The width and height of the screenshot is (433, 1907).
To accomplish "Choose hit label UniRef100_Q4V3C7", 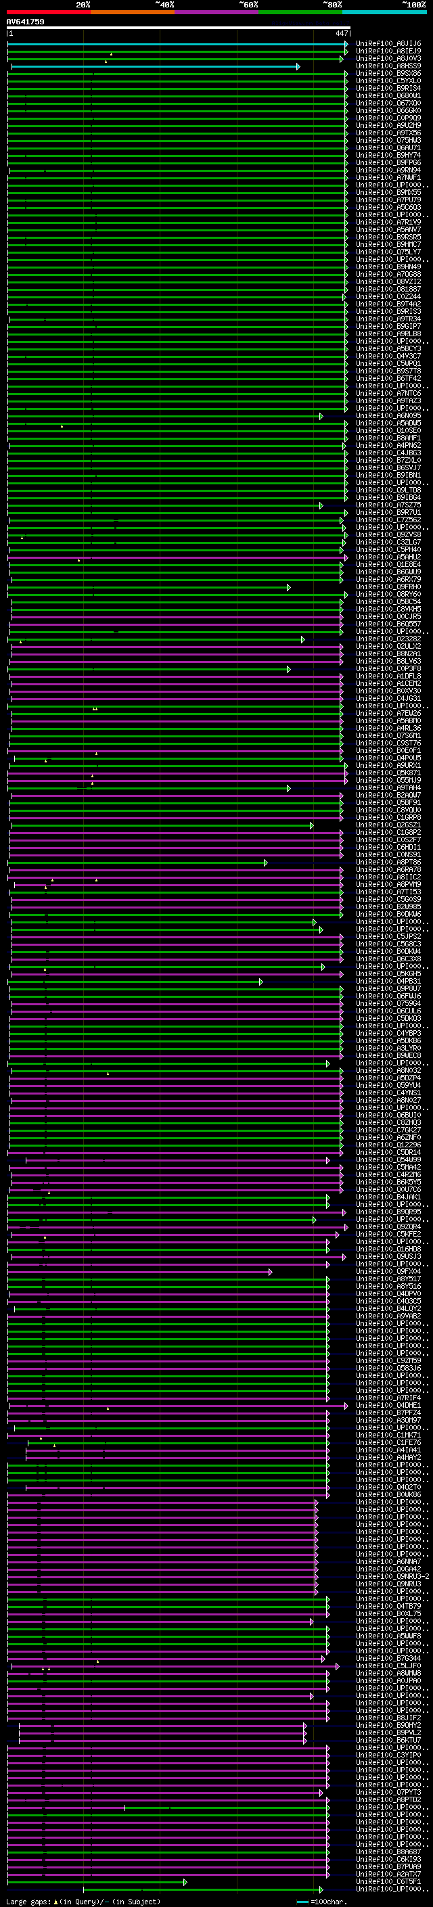I will point(388,356).
